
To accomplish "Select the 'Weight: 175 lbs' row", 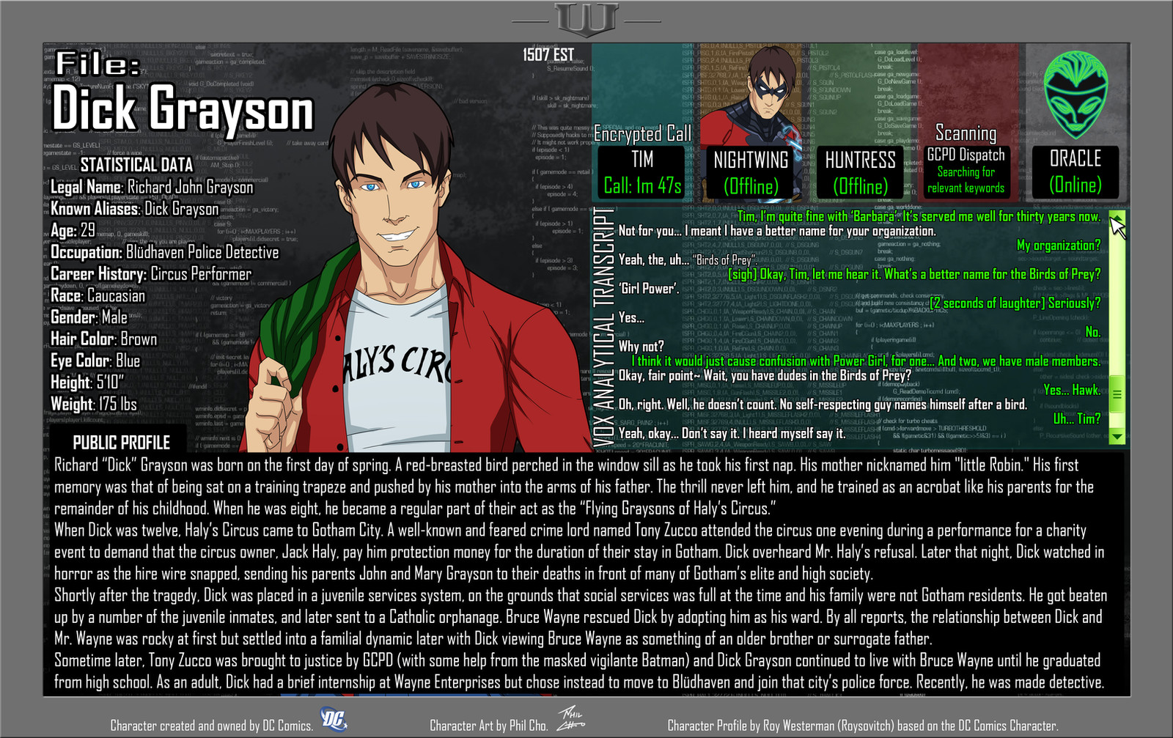I will pyautogui.click(x=94, y=404).
